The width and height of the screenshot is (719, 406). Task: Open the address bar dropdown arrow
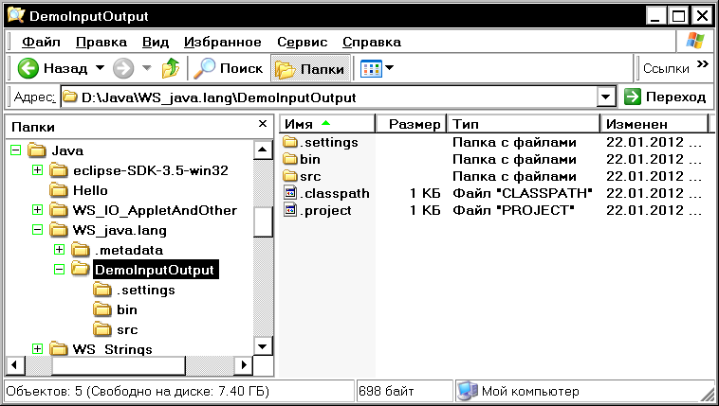[x=606, y=97]
